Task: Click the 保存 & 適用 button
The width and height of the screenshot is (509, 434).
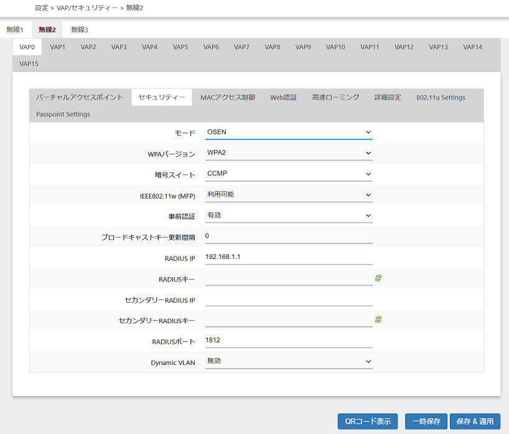Action: tap(475, 421)
